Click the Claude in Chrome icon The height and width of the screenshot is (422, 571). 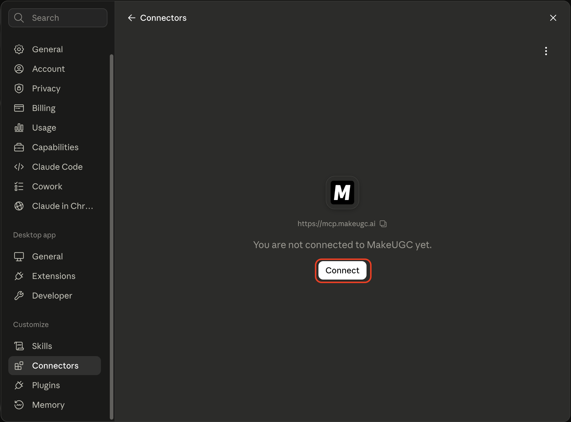(x=19, y=206)
